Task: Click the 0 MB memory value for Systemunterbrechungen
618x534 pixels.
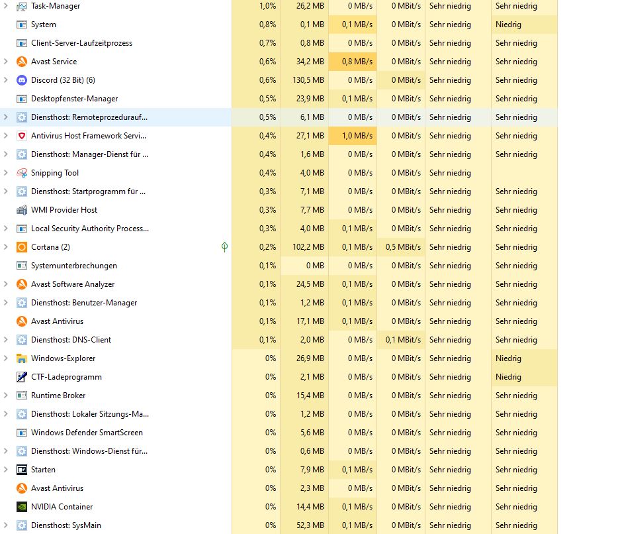Action: point(315,266)
